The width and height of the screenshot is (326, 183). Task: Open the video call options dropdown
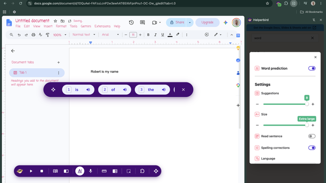(160, 22)
